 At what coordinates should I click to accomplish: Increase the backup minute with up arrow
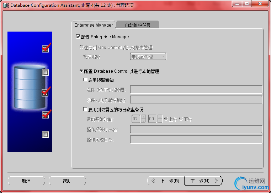pyautogui.click(x=160, y=117)
